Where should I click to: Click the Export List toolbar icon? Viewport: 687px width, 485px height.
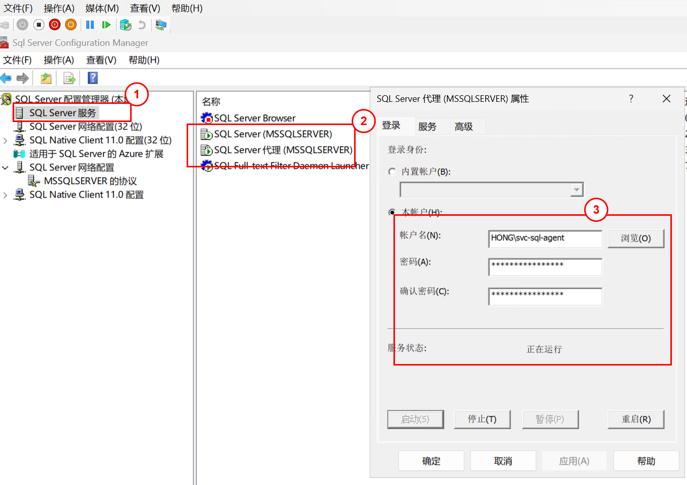click(69, 78)
